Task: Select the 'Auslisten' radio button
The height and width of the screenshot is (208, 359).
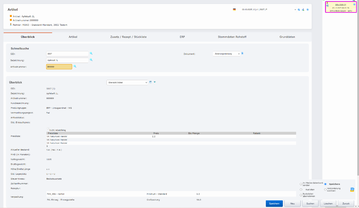Action: click(301, 190)
